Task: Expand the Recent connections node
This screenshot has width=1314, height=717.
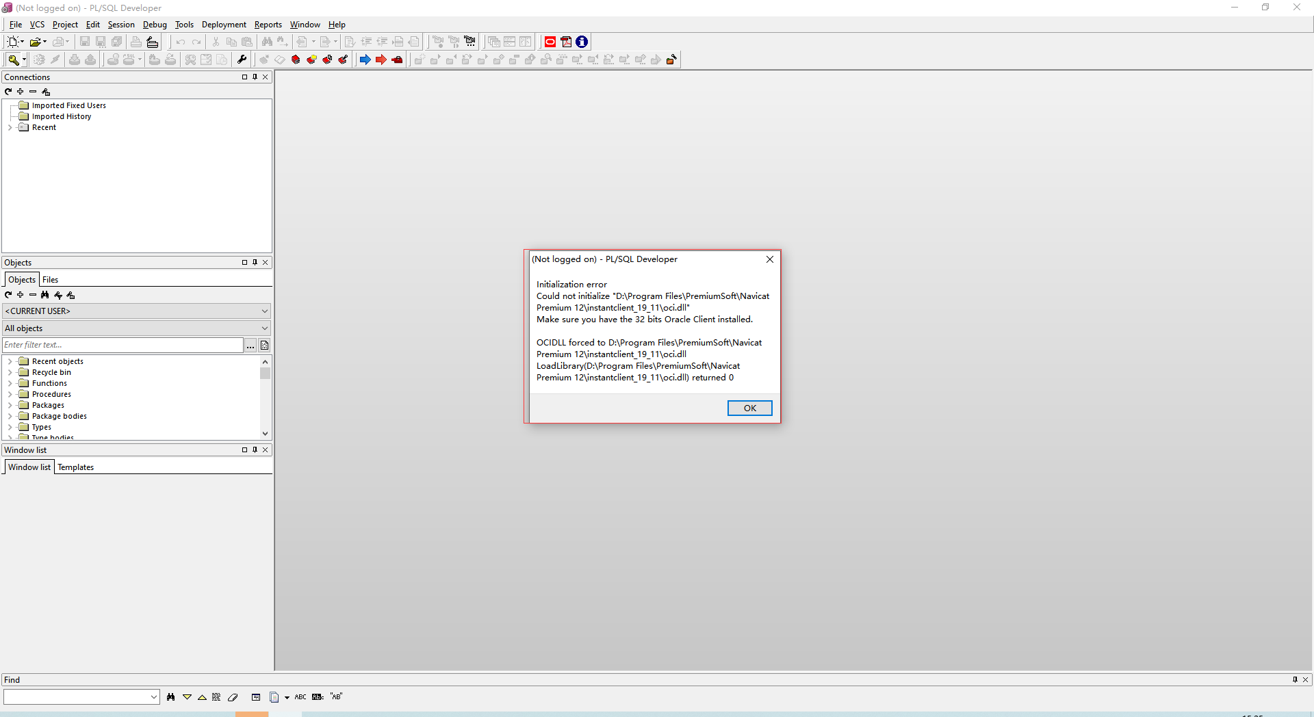Action: click(10, 128)
